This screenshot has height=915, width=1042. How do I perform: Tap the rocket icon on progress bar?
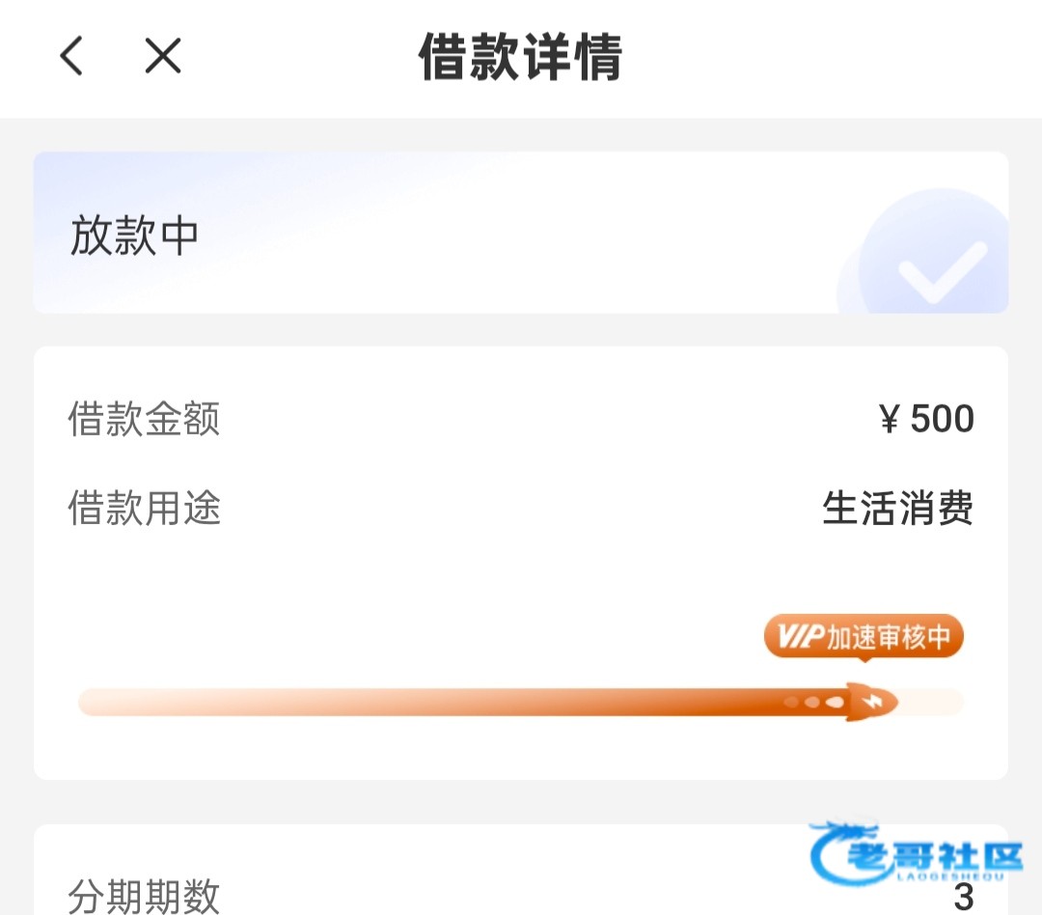870,702
